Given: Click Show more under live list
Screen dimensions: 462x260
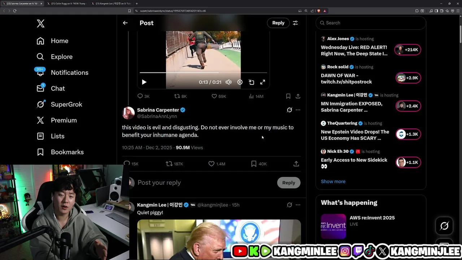Looking at the screenshot, I should (x=333, y=181).
